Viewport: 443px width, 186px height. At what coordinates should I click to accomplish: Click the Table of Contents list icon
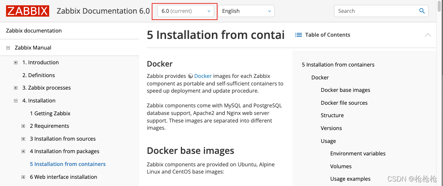(298, 35)
